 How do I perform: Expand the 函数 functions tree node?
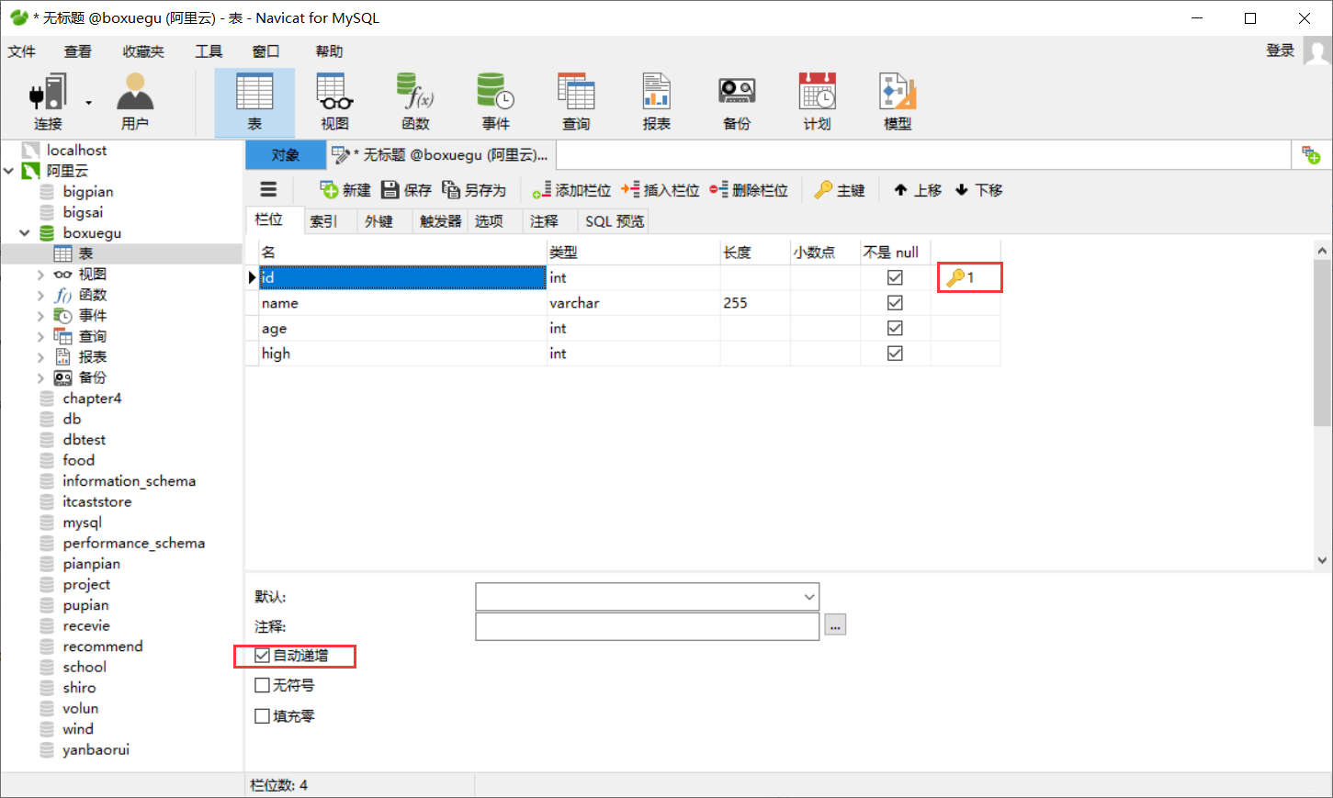tap(40, 295)
